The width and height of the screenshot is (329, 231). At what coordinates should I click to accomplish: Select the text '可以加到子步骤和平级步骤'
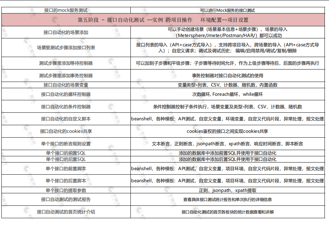(163, 63)
